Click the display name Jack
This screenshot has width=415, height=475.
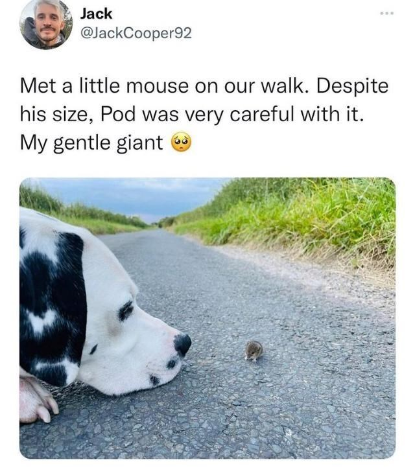point(96,14)
